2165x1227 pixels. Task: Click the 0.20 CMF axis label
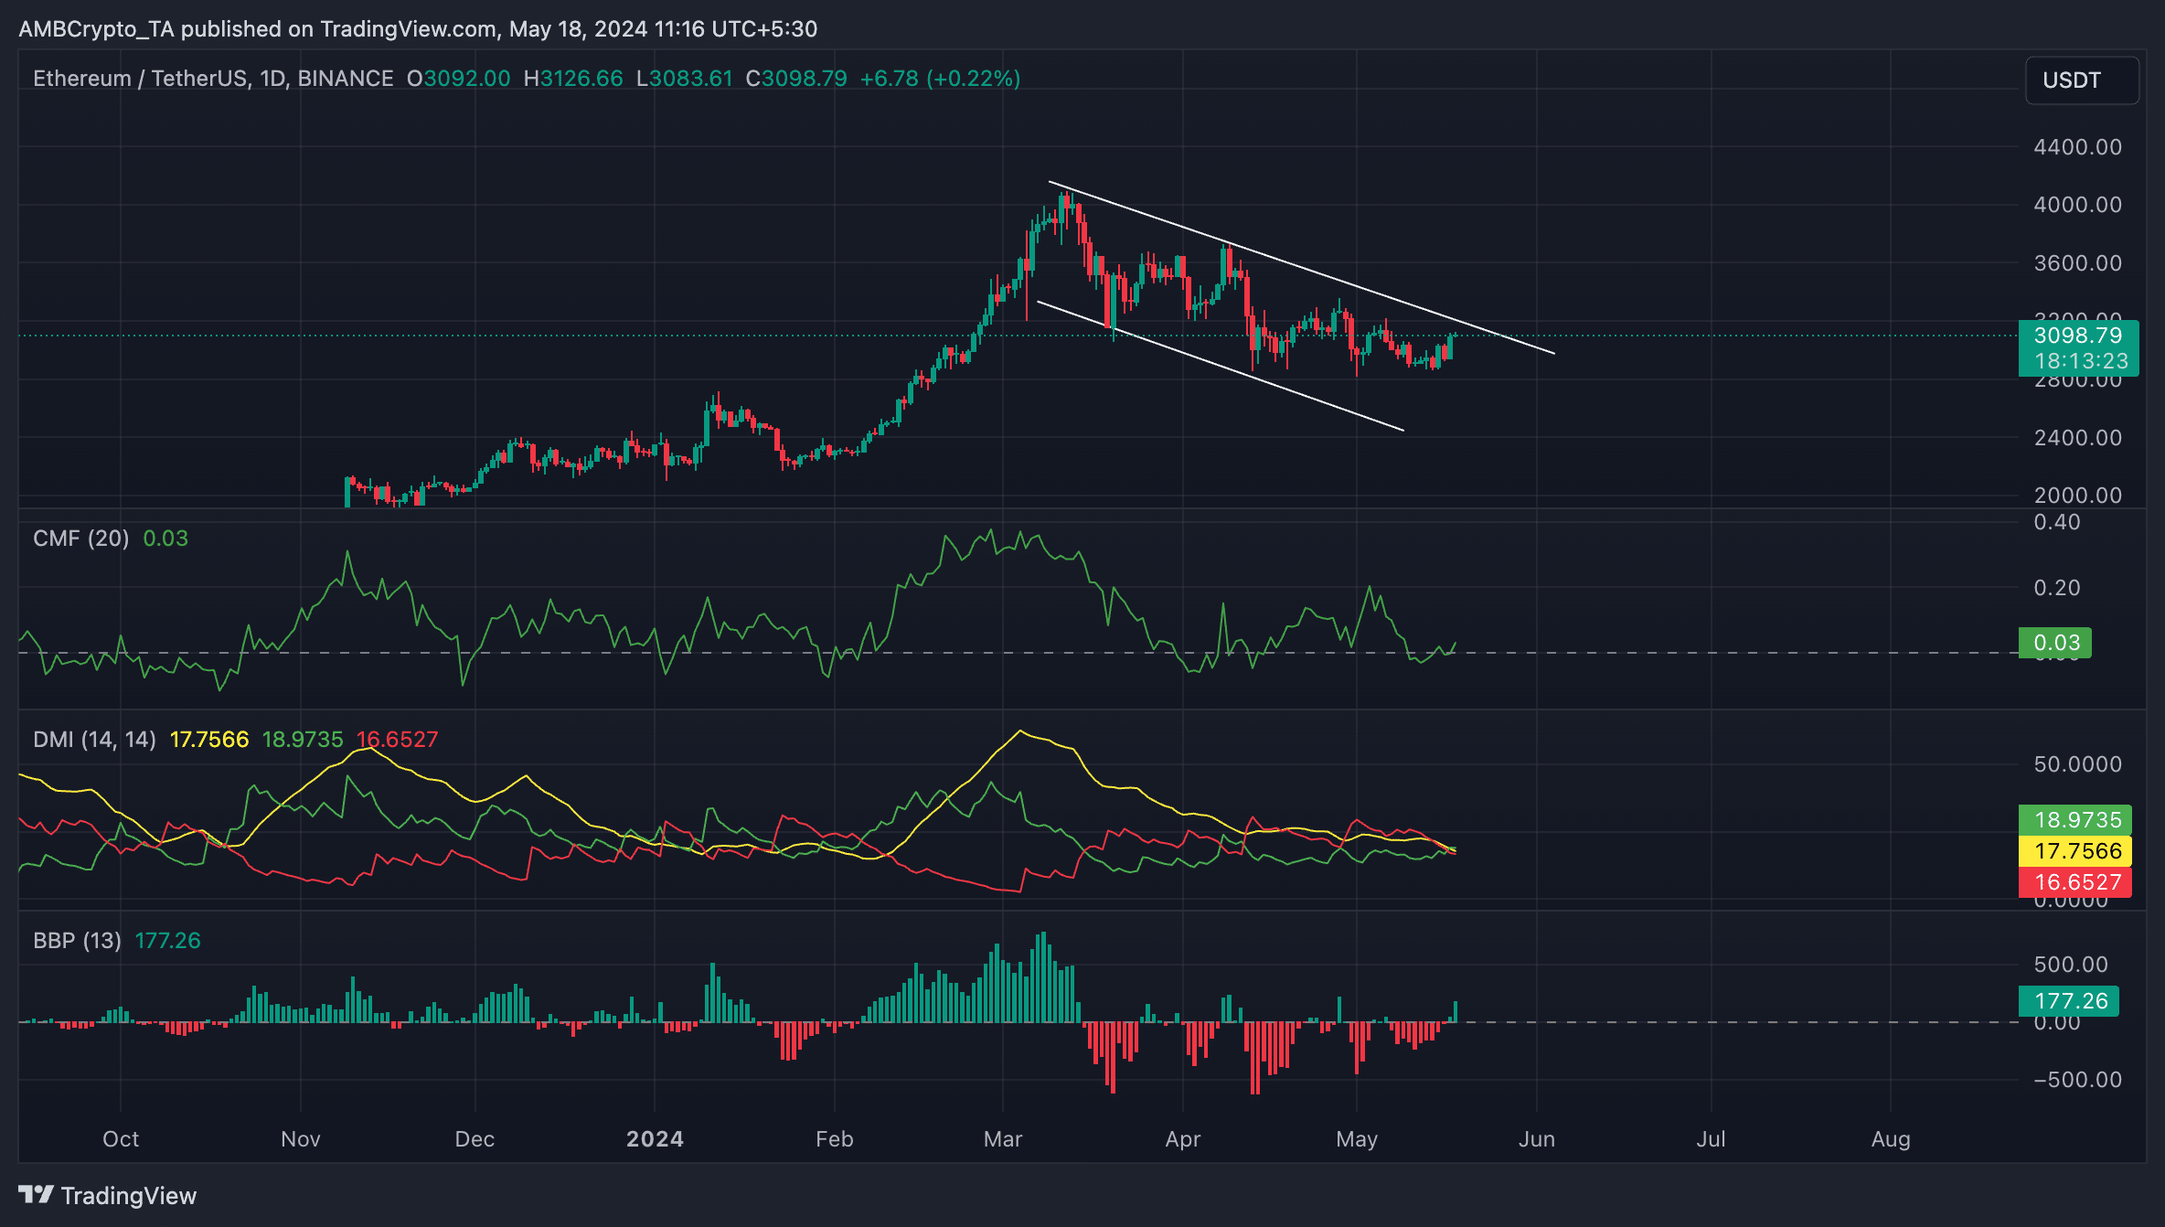[x=2056, y=588]
